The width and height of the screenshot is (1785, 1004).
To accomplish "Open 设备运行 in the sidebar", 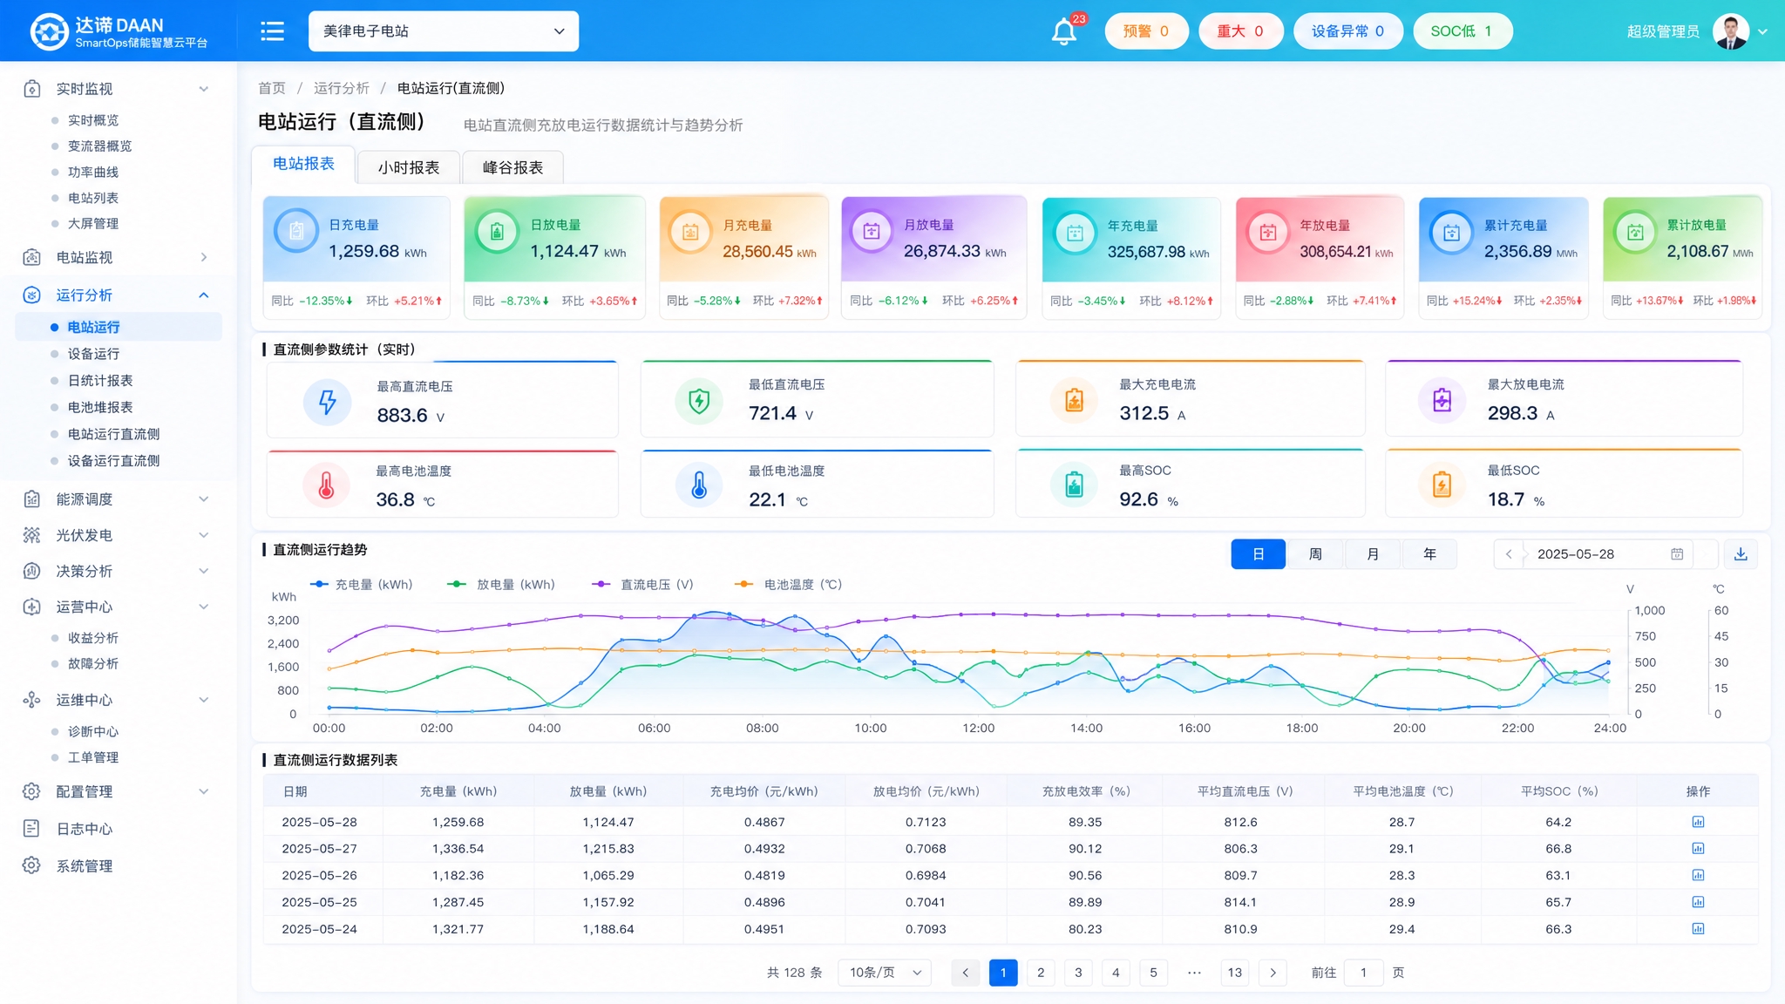I will click(94, 354).
